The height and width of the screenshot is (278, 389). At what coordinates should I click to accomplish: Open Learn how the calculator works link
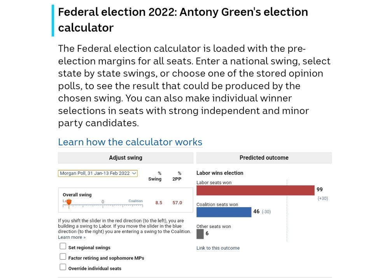coord(130,142)
